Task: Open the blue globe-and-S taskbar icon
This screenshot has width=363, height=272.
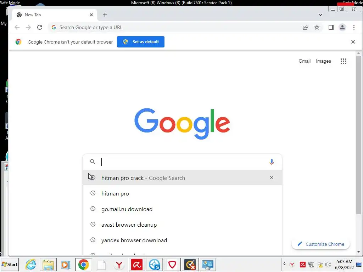Action: (x=155, y=264)
